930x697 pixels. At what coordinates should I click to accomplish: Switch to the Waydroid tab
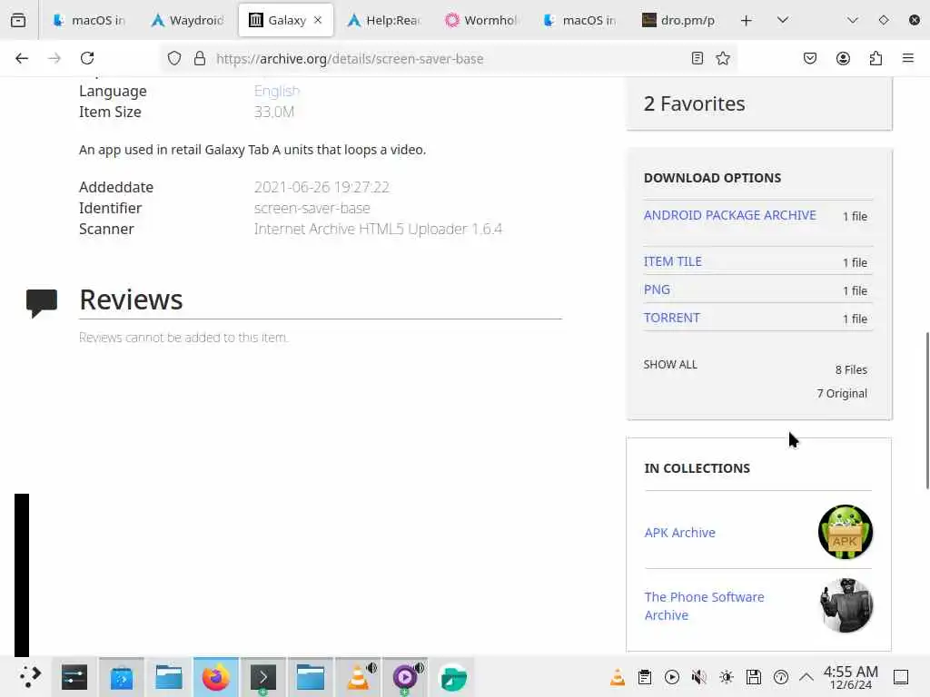point(187,20)
